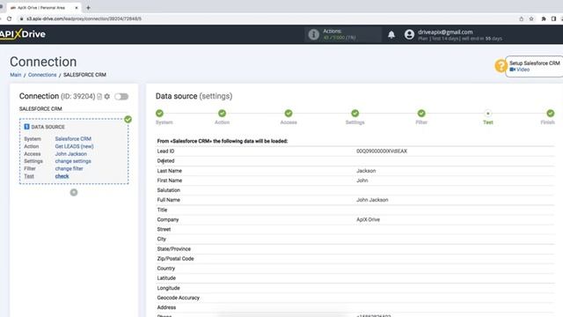This screenshot has width=563, height=317.
Task: Select the First Name value John
Action: click(362, 181)
